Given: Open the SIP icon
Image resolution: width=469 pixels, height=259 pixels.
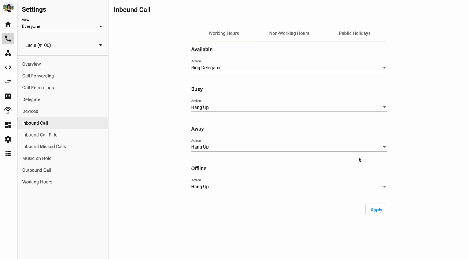Looking at the screenshot, I should [x=8, y=96].
